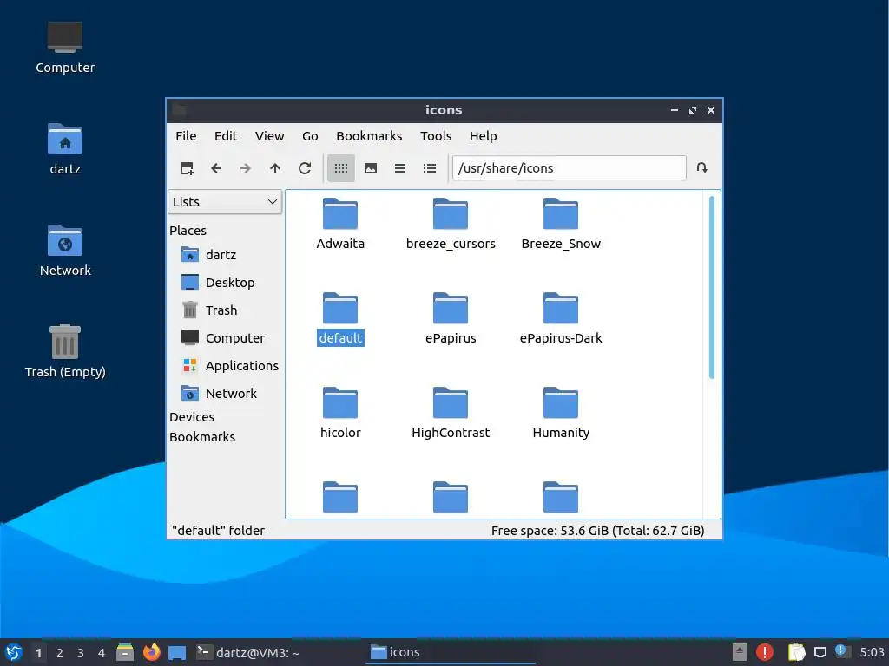Screen dimensions: 889x666
Task: Select the Humanity folder
Action: click(x=561, y=414)
